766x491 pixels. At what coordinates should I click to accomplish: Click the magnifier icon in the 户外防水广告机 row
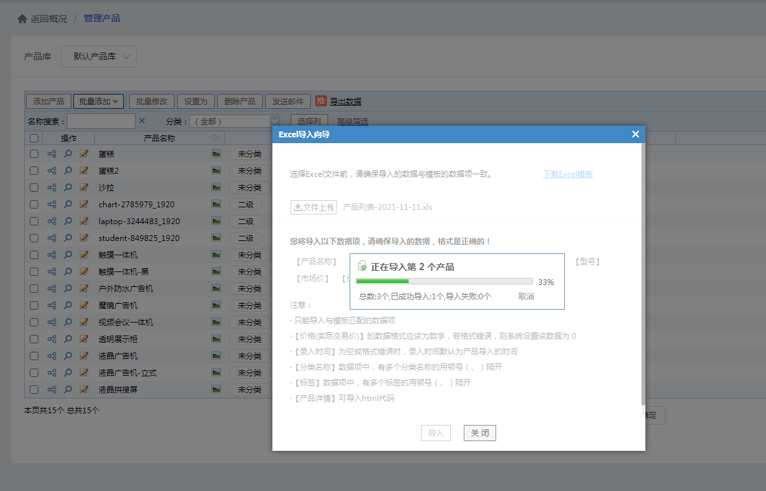click(x=68, y=288)
